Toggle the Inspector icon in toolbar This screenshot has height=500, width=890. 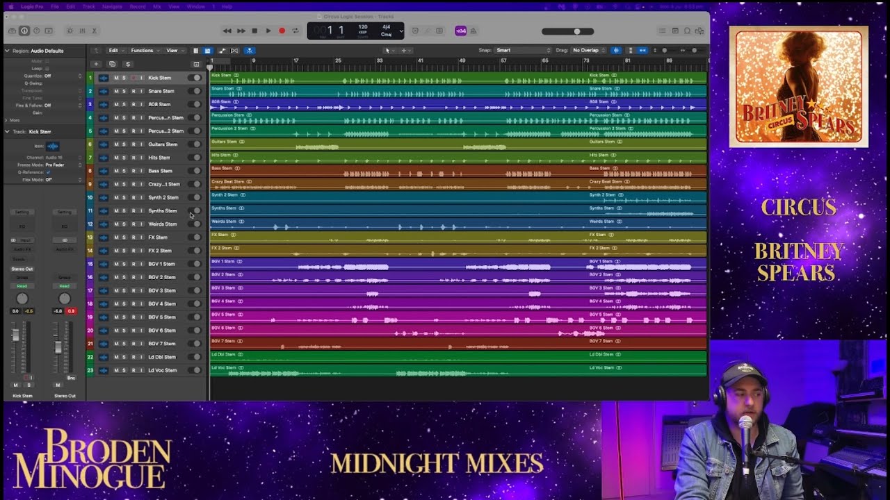coord(24,31)
